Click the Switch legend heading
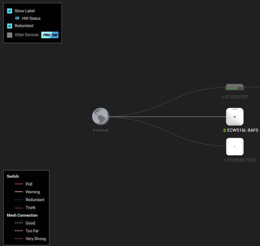 coord(13,177)
